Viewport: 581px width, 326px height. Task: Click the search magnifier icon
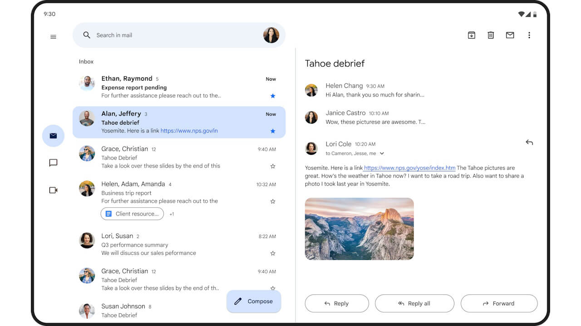(x=87, y=35)
